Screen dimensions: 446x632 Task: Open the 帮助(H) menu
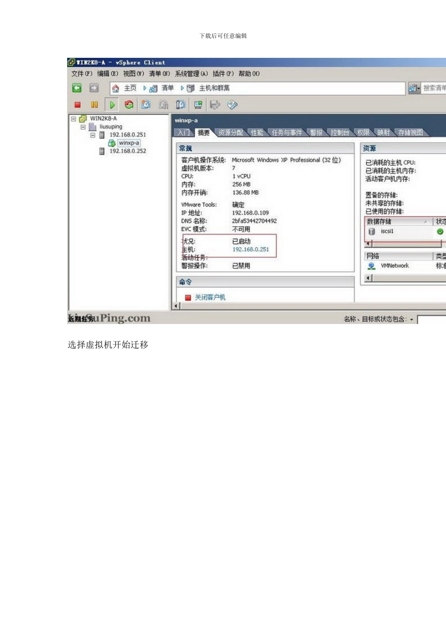tap(249, 74)
